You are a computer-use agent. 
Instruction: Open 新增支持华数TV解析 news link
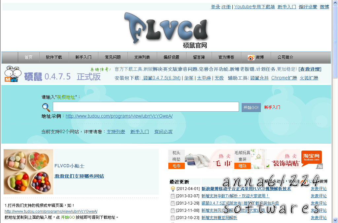pos(235,196)
